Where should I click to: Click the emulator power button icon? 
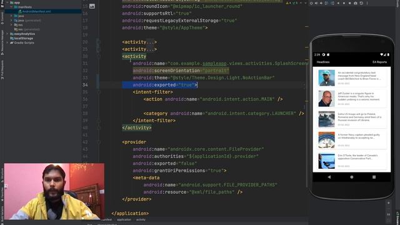311,3
